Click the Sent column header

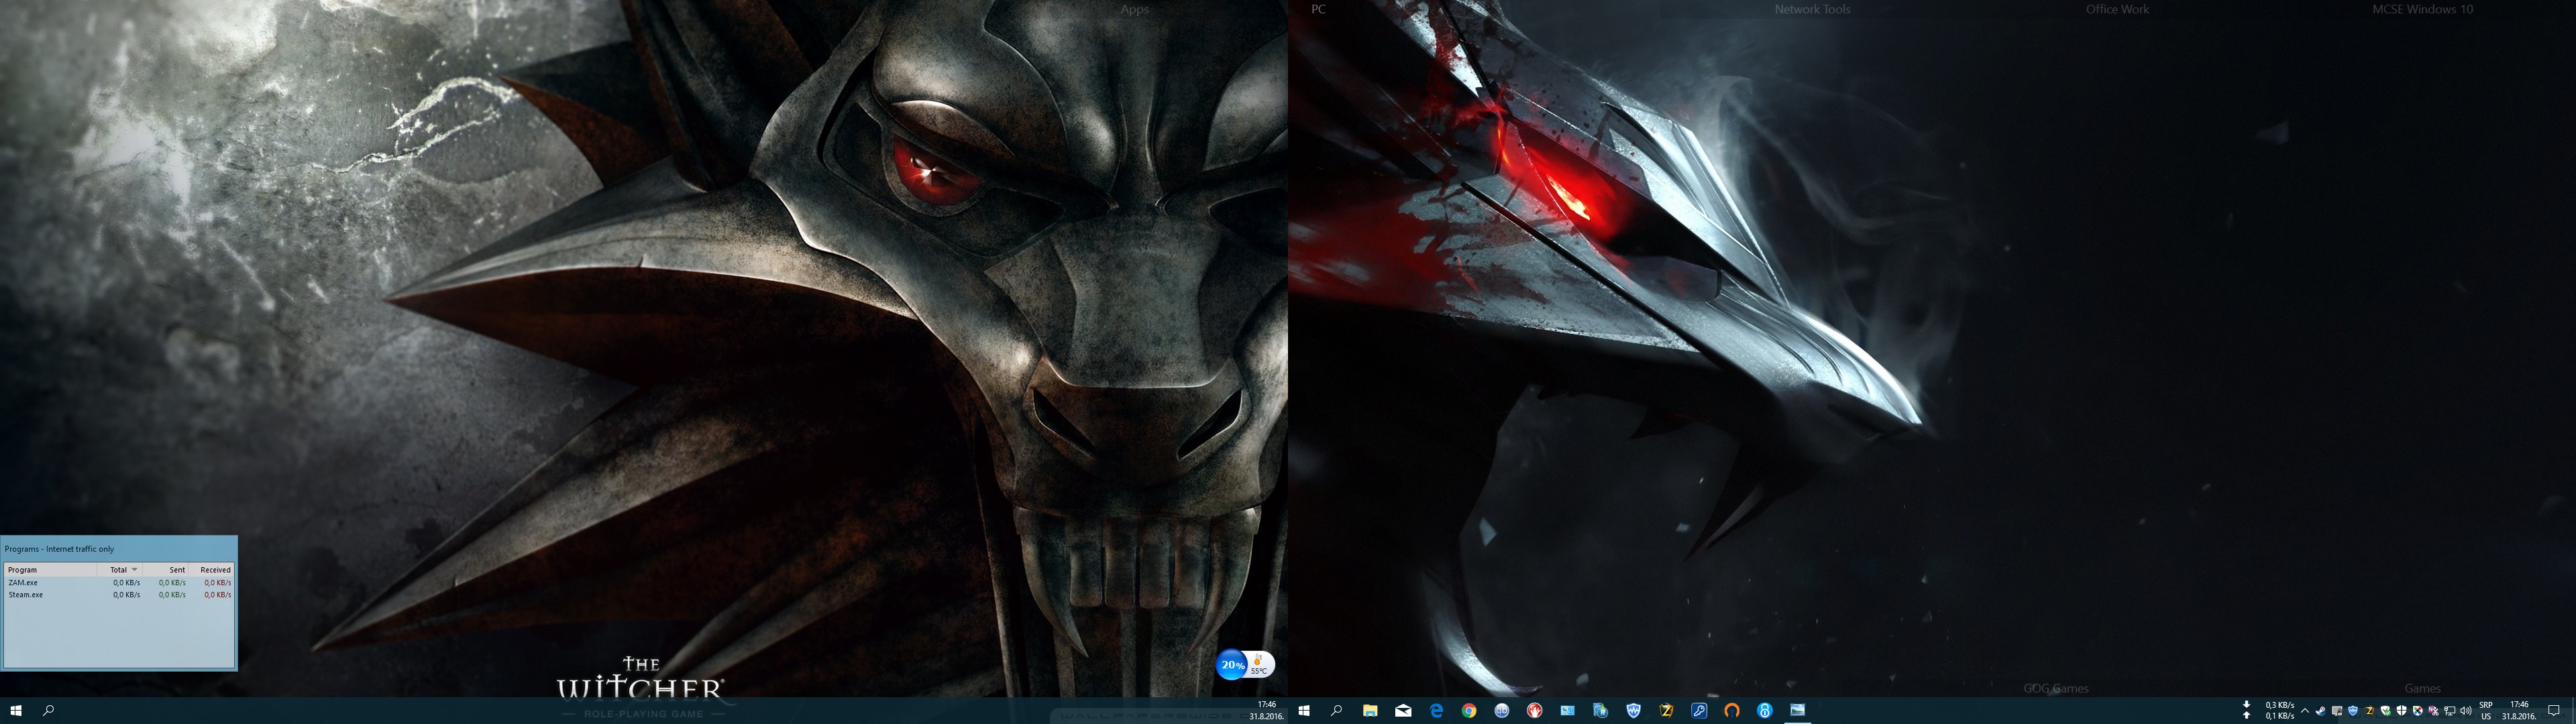pos(176,569)
